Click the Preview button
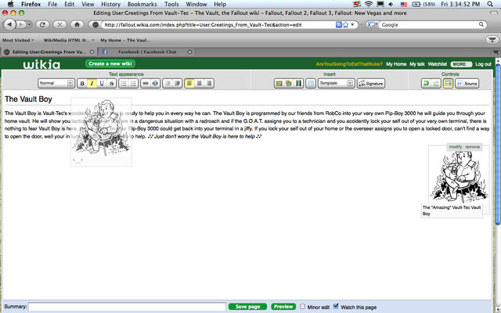The image size is (501, 313). point(283,307)
